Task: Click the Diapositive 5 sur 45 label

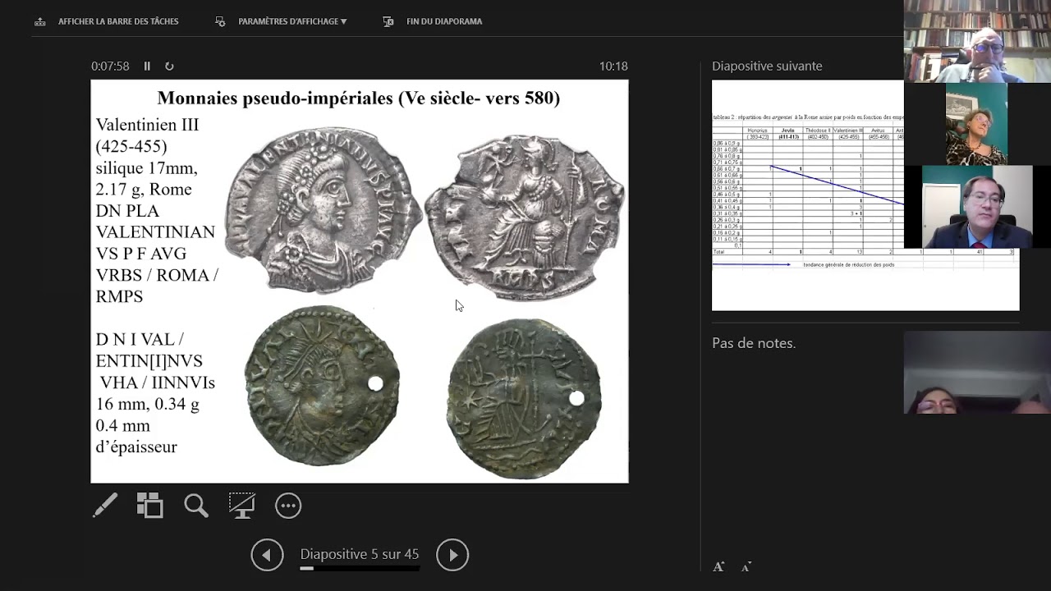Action: click(360, 554)
